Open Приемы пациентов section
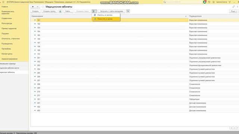 9,28
